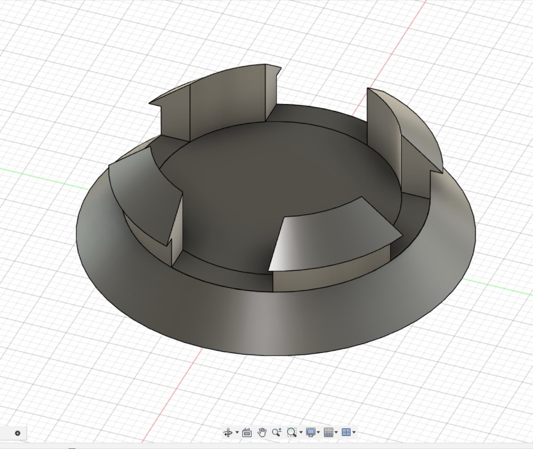Select the Pan hand tool
This screenshot has height=449, width=533.
click(x=262, y=432)
